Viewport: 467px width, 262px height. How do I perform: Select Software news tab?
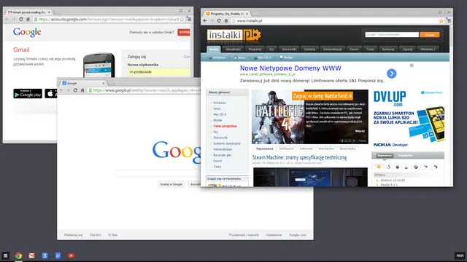pyautogui.click(x=286, y=148)
